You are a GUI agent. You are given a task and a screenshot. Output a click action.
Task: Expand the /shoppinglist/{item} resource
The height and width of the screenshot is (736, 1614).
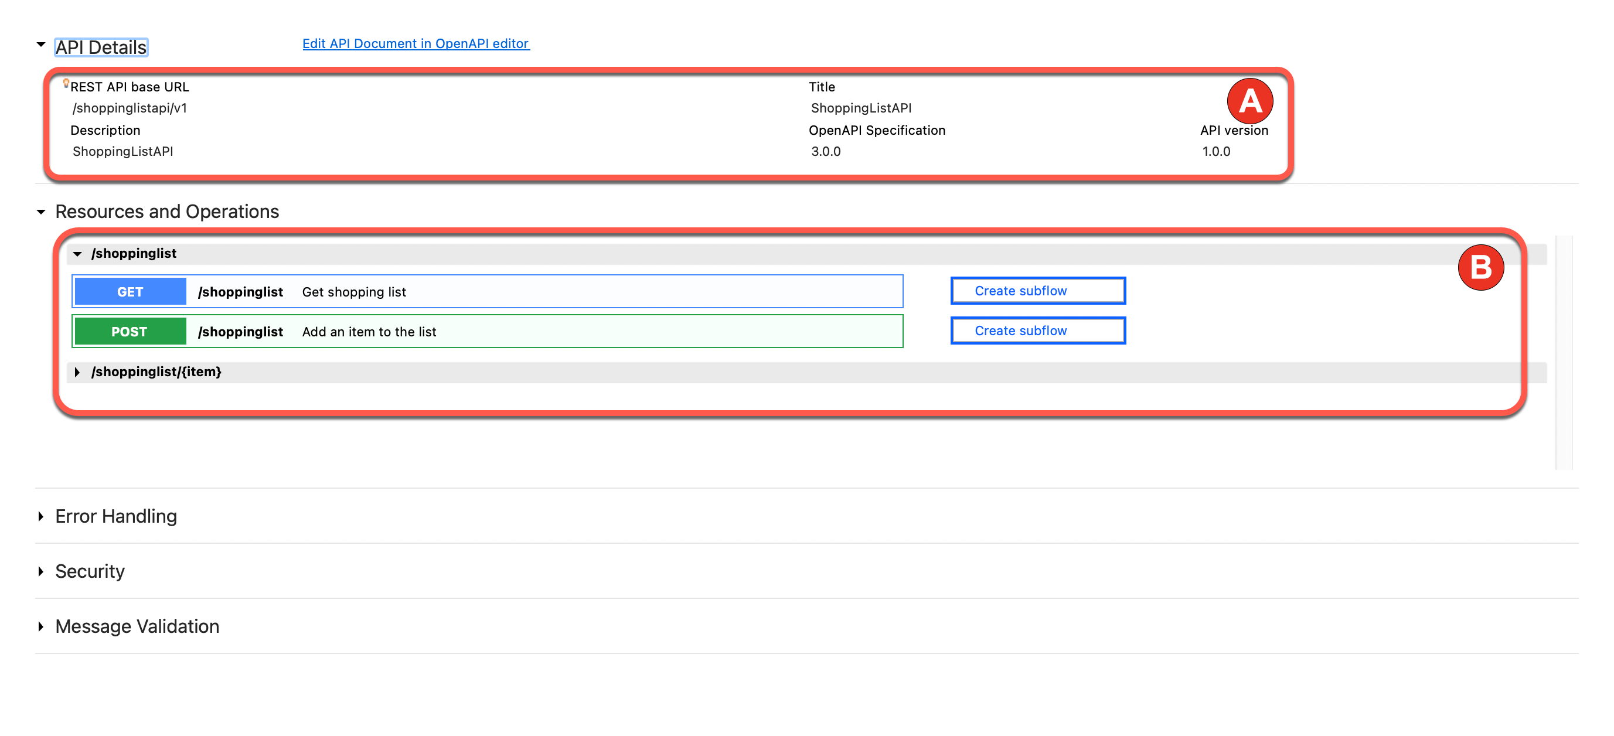coord(78,372)
